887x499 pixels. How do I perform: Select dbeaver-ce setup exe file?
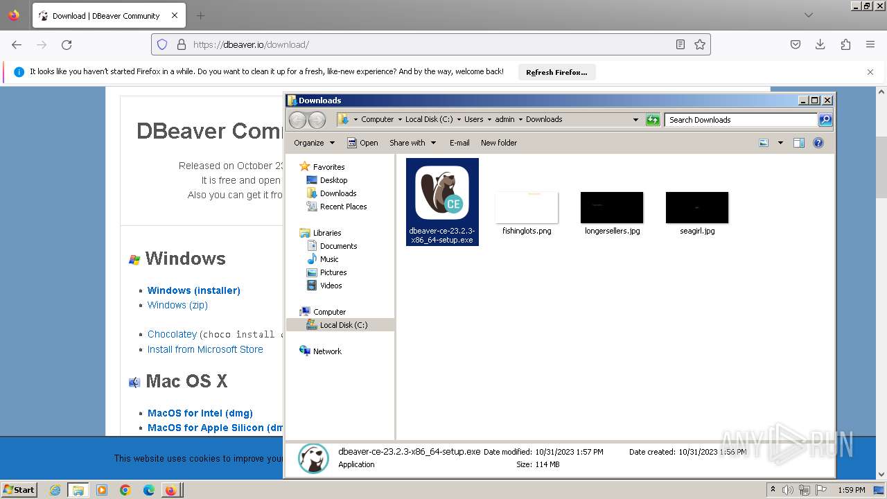coord(442,202)
